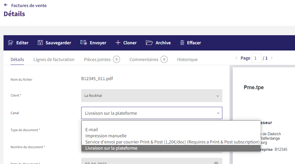Click the Numéro du document label
The image size is (295, 164).
click(x=28, y=147)
